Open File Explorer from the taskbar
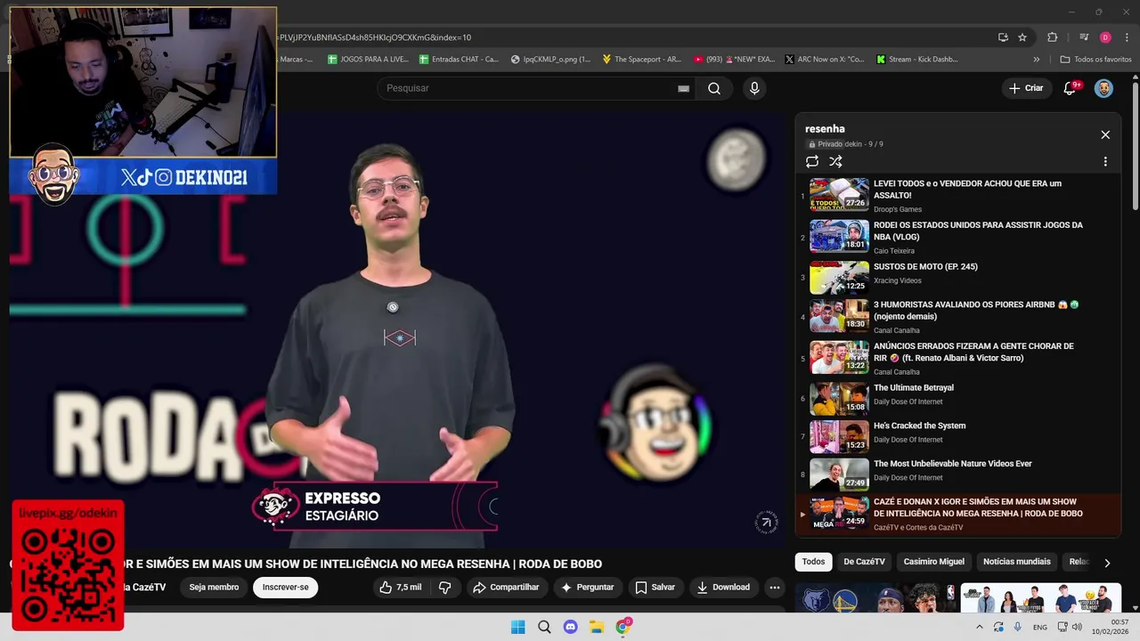The height and width of the screenshot is (641, 1140). 597,627
